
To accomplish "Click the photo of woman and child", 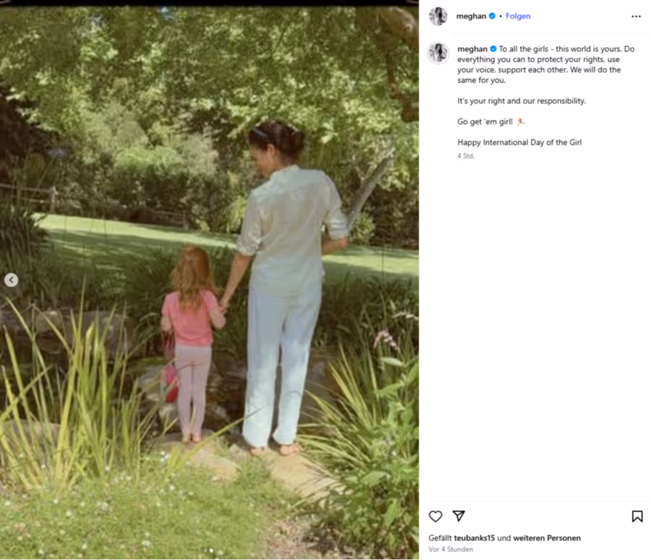I will 209,282.
